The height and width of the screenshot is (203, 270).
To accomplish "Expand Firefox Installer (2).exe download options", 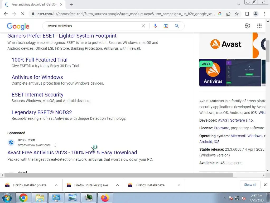I will (x=56, y=185).
